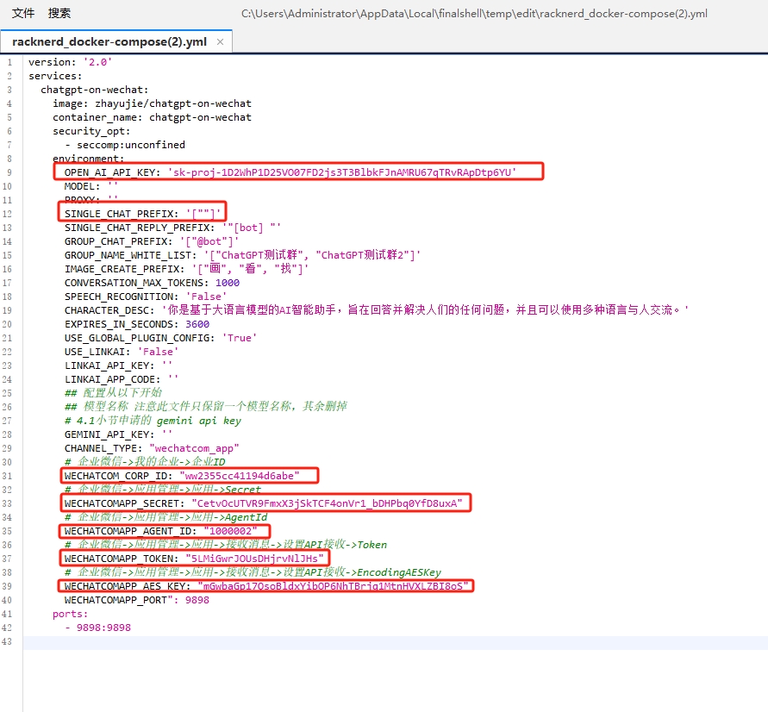Click the SINGLE_CHAT_PREFIX line
Viewport: 768px width, 712px height.
[x=142, y=214]
